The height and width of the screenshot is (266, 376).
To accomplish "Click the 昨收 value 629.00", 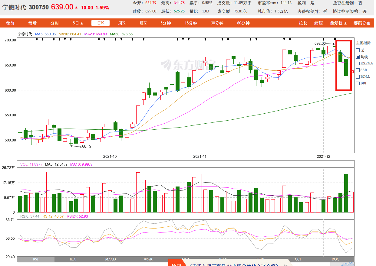I will click(x=151, y=11).
